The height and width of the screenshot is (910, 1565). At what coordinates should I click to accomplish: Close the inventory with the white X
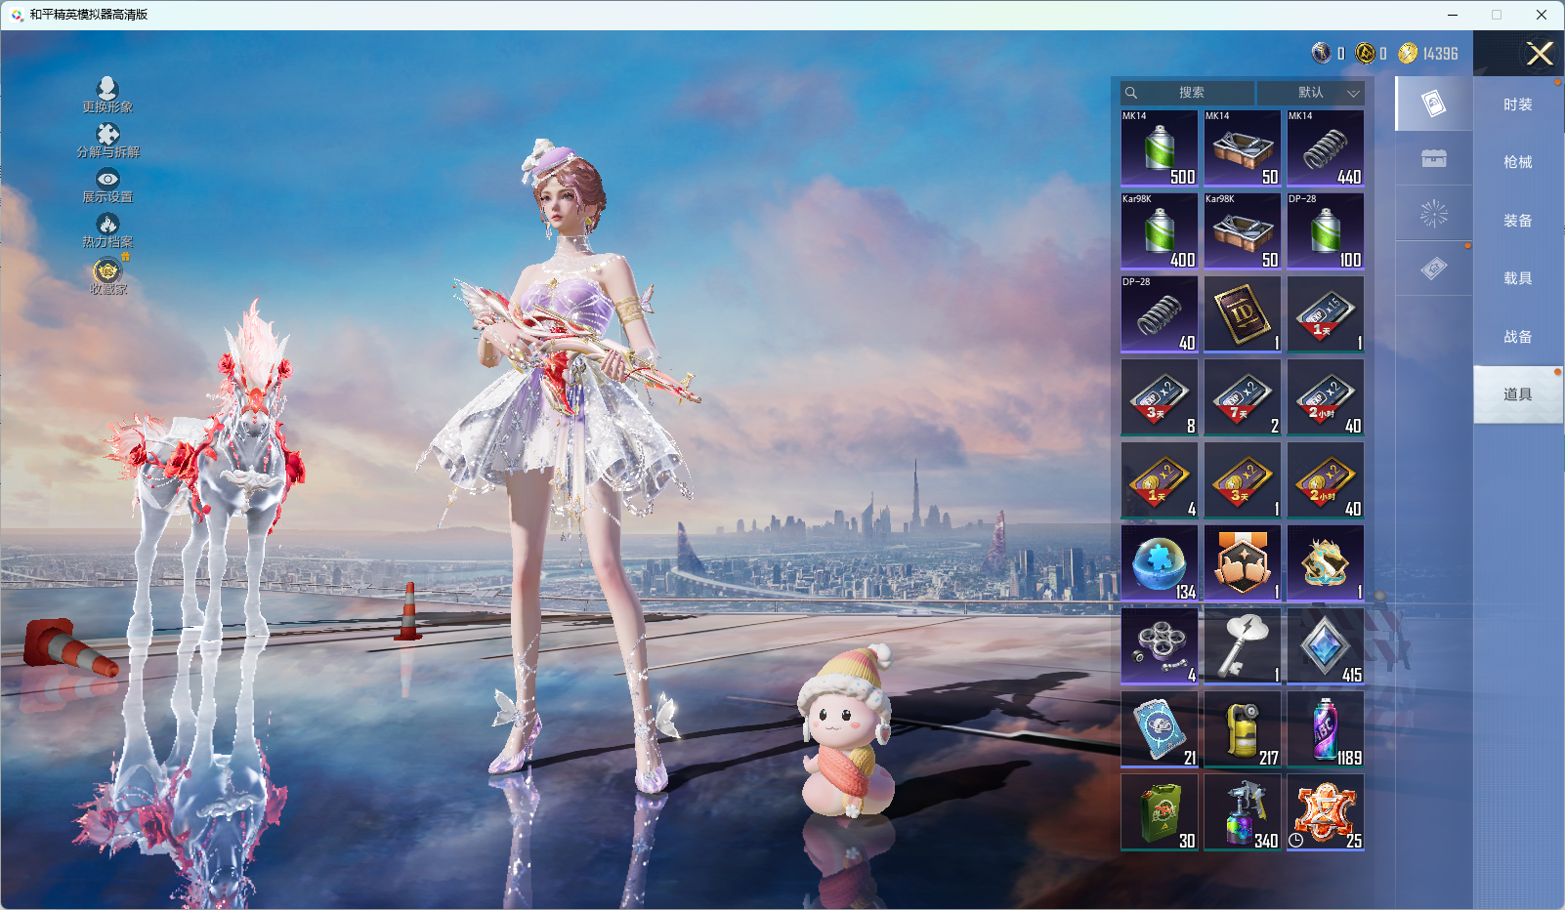coord(1540,54)
